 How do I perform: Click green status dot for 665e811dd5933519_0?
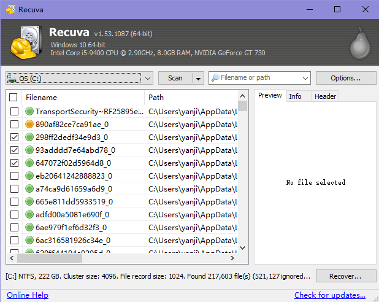[x=29, y=201]
